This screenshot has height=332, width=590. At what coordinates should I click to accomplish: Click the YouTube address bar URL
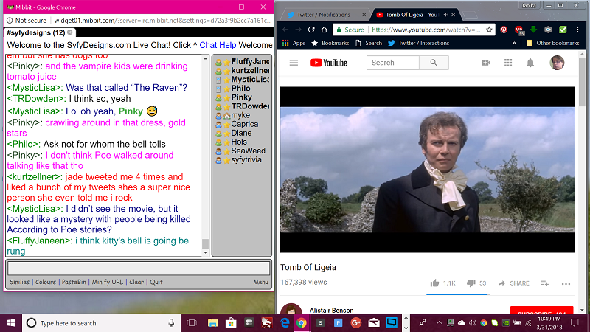(426, 30)
